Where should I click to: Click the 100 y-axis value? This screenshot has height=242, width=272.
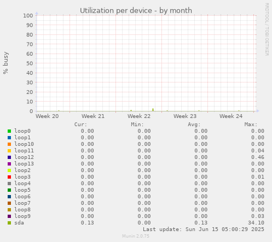click(28, 16)
